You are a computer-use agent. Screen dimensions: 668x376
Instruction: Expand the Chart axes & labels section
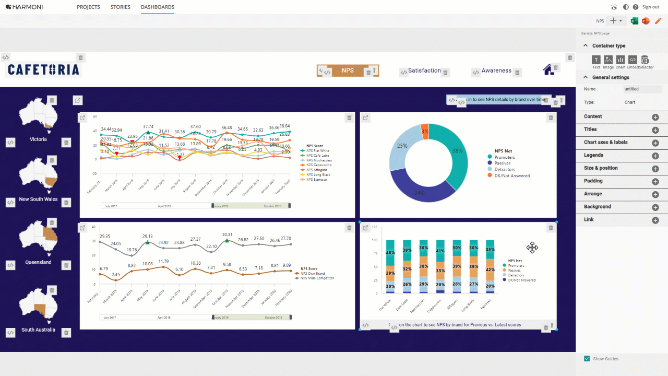tap(655, 143)
